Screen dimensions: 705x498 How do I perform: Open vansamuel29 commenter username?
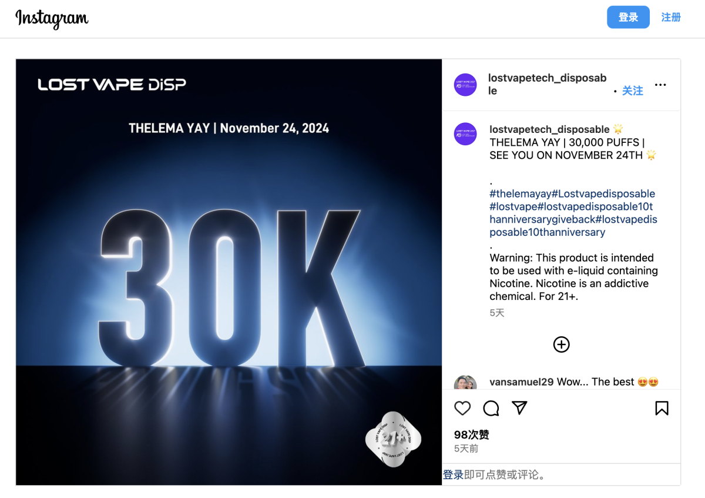(x=522, y=382)
